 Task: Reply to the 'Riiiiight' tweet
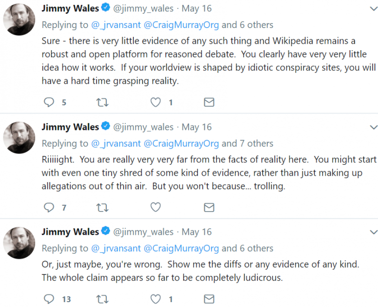[x=49, y=208]
